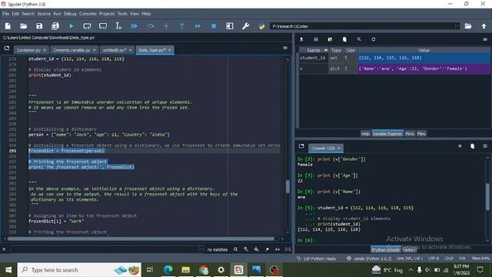
Task: Toggle case sensitivity in find bar
Action: click(278, 249)
